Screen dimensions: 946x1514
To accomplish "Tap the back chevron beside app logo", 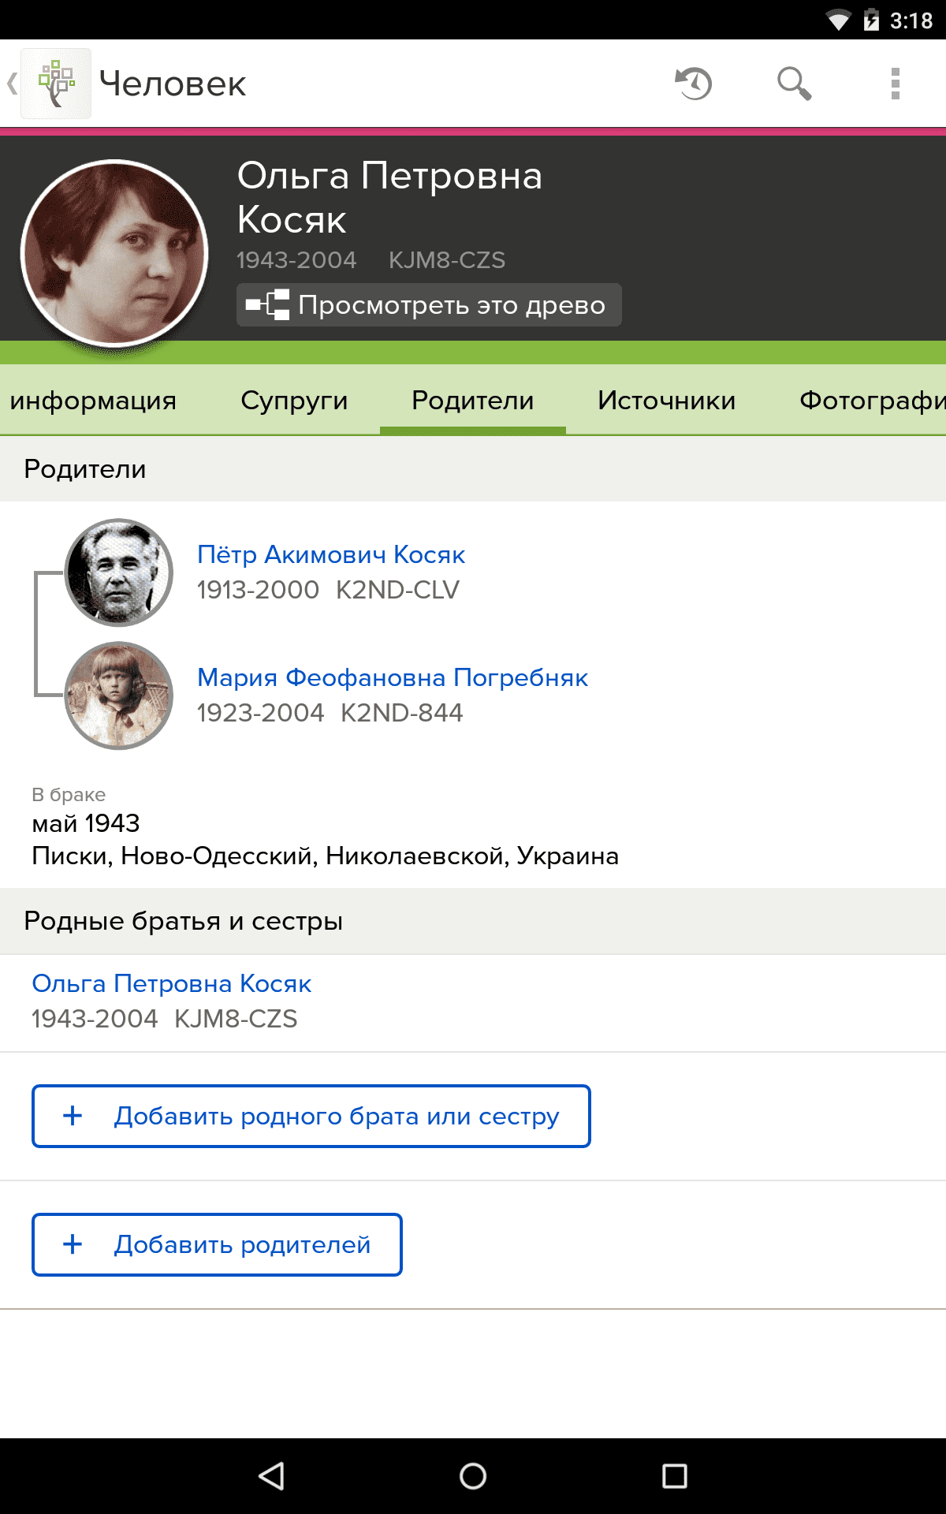I will (x=12, y=84).
